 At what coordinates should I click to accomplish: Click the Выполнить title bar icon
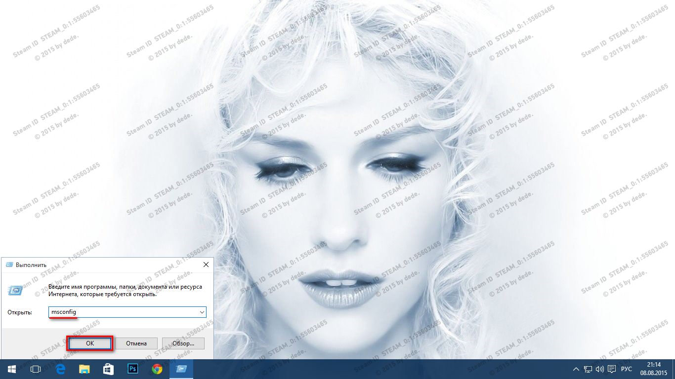pyautogui.click(x=9, y=265)
